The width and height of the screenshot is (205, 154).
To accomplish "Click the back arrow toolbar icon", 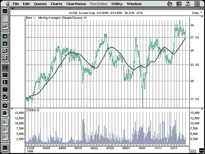I will pyautogui.click(x=5, y=44).
